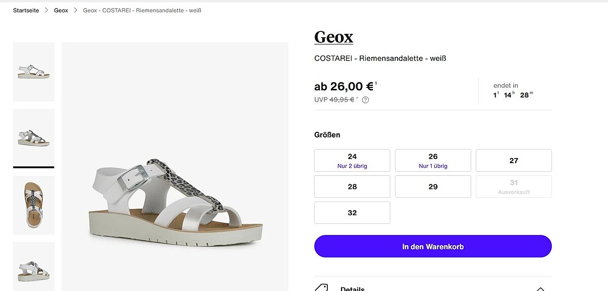
Task: Show first side-view sandal thumbnail
Action: click(x=33, y=72)
